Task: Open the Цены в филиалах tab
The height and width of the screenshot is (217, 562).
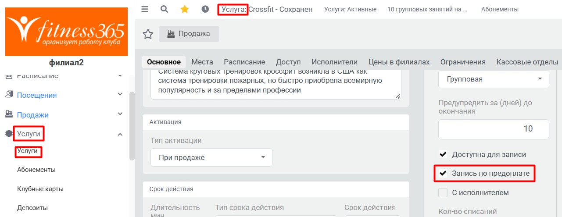Action: point(399,62)
